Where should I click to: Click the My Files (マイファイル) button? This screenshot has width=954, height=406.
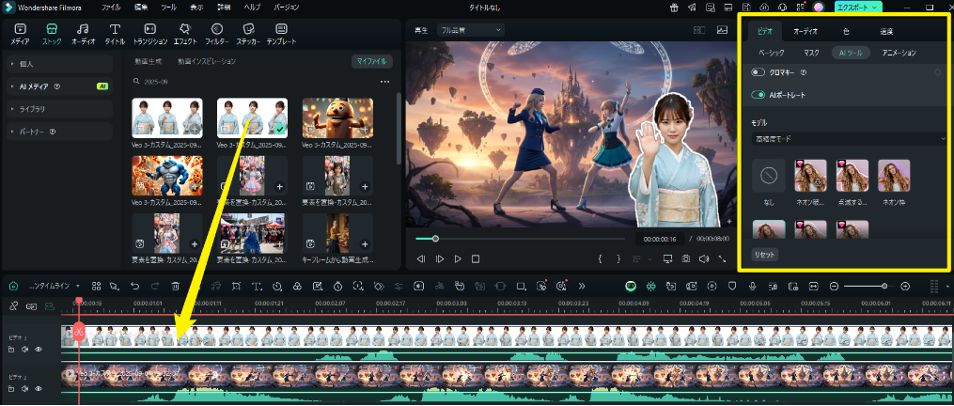coord(372,62)
